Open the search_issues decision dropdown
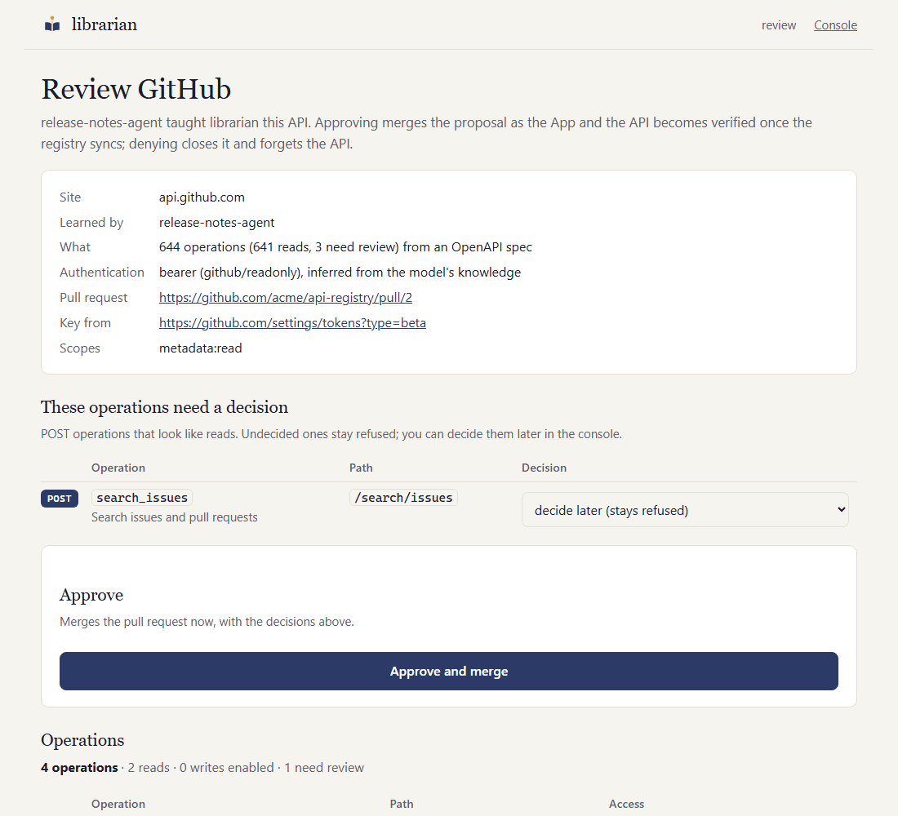The height and width of the screenshot is (816, 898). point(684,510)
